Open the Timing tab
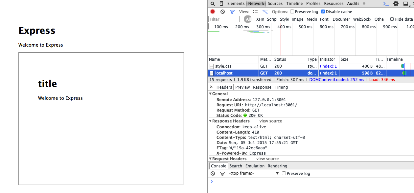 (281, 87)
